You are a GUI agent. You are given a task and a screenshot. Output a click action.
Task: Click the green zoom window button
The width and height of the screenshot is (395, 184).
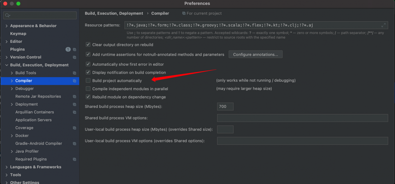tap(18, 4)
